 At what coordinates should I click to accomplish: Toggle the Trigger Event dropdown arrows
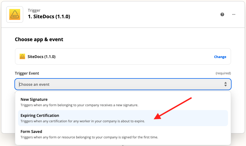[x=226, y=84]
